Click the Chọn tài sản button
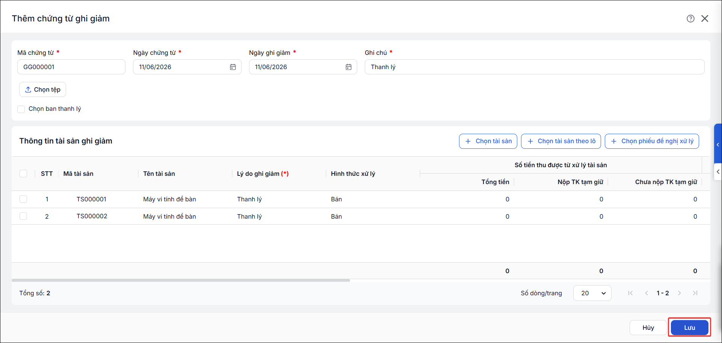Screen dimensions: 722x343 pos(488,141)
